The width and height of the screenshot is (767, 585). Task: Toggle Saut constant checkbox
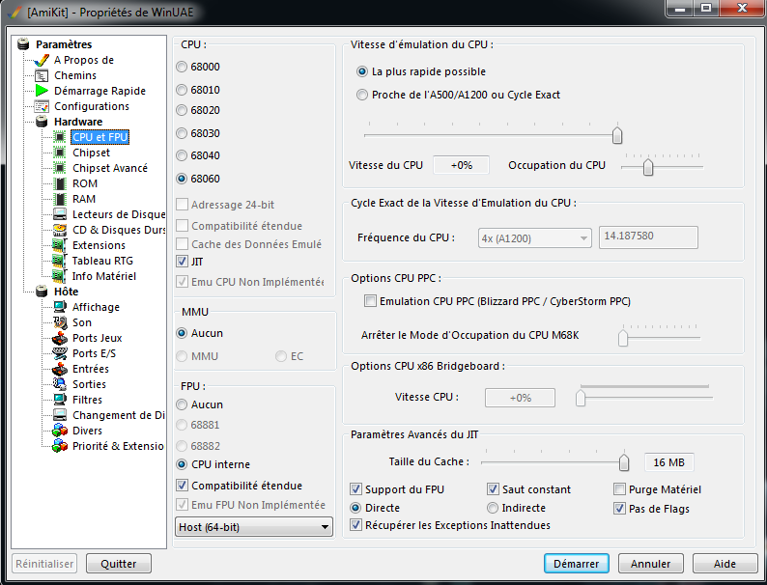493,489
